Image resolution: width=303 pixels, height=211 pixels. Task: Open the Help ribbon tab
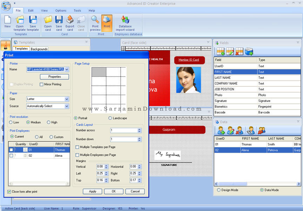(92, 10)
